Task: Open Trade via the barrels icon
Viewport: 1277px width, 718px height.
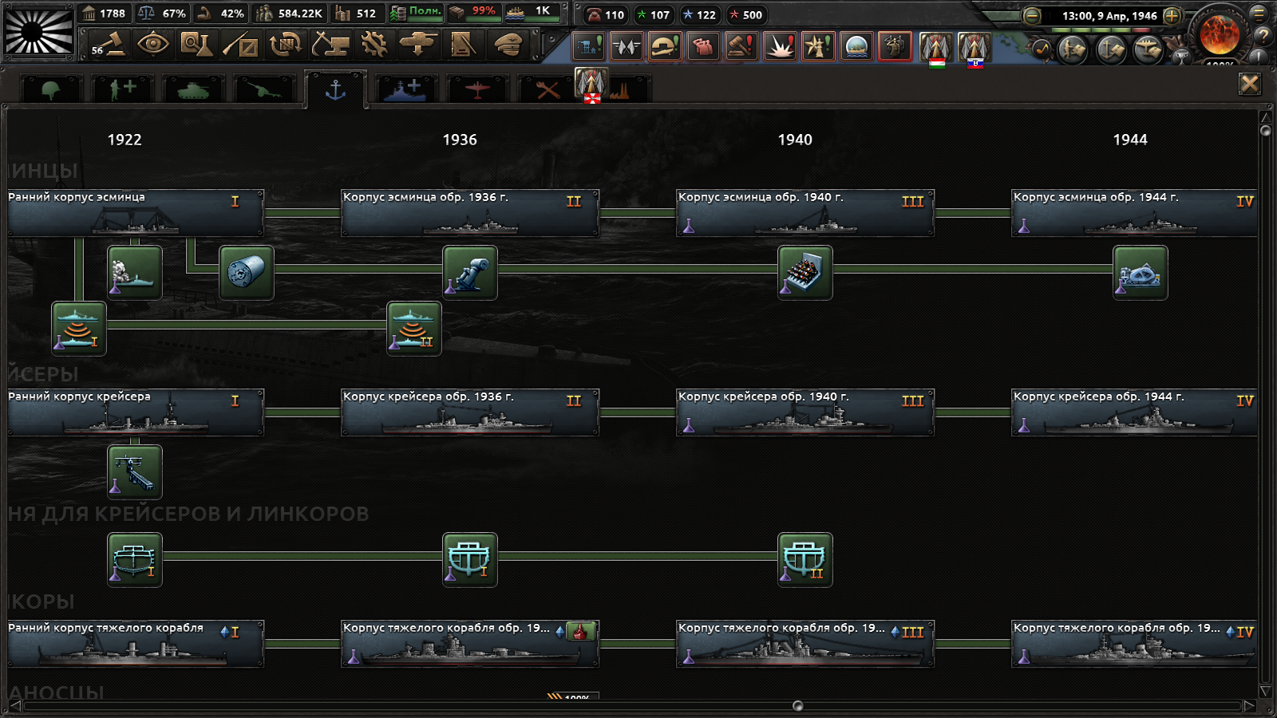Action: click(x=285, y=44)
